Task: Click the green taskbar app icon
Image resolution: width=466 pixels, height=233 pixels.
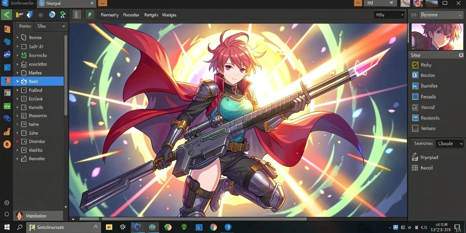Action: point(184,227)
